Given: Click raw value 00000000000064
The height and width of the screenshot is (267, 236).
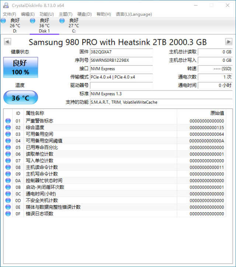Looking at the screenshot, I should [207, 134].
